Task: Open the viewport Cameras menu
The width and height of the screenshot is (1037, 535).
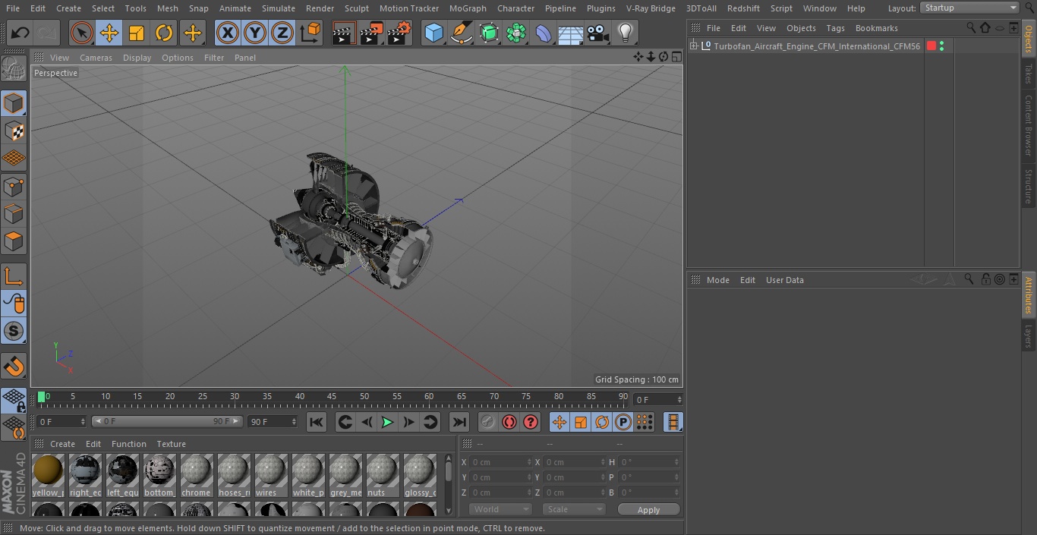Action: click(96, 58)
